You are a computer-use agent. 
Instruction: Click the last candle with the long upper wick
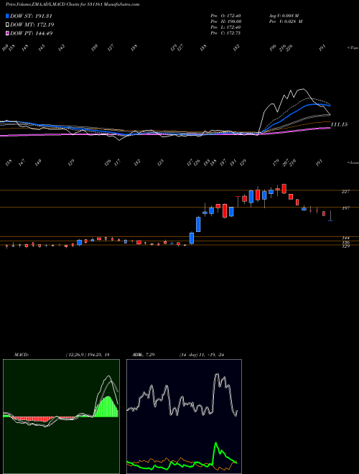pos(330,216)
